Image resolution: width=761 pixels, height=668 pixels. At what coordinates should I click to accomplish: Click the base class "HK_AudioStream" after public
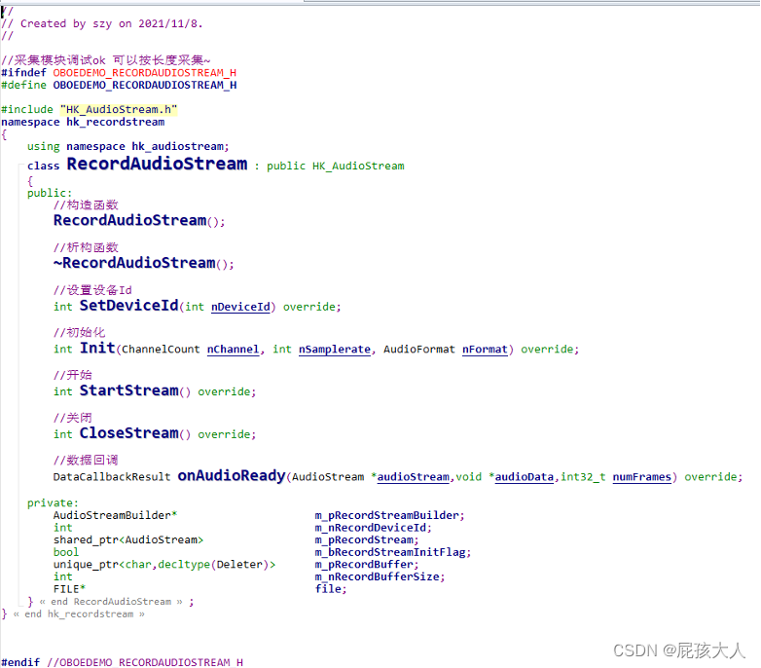358,167
